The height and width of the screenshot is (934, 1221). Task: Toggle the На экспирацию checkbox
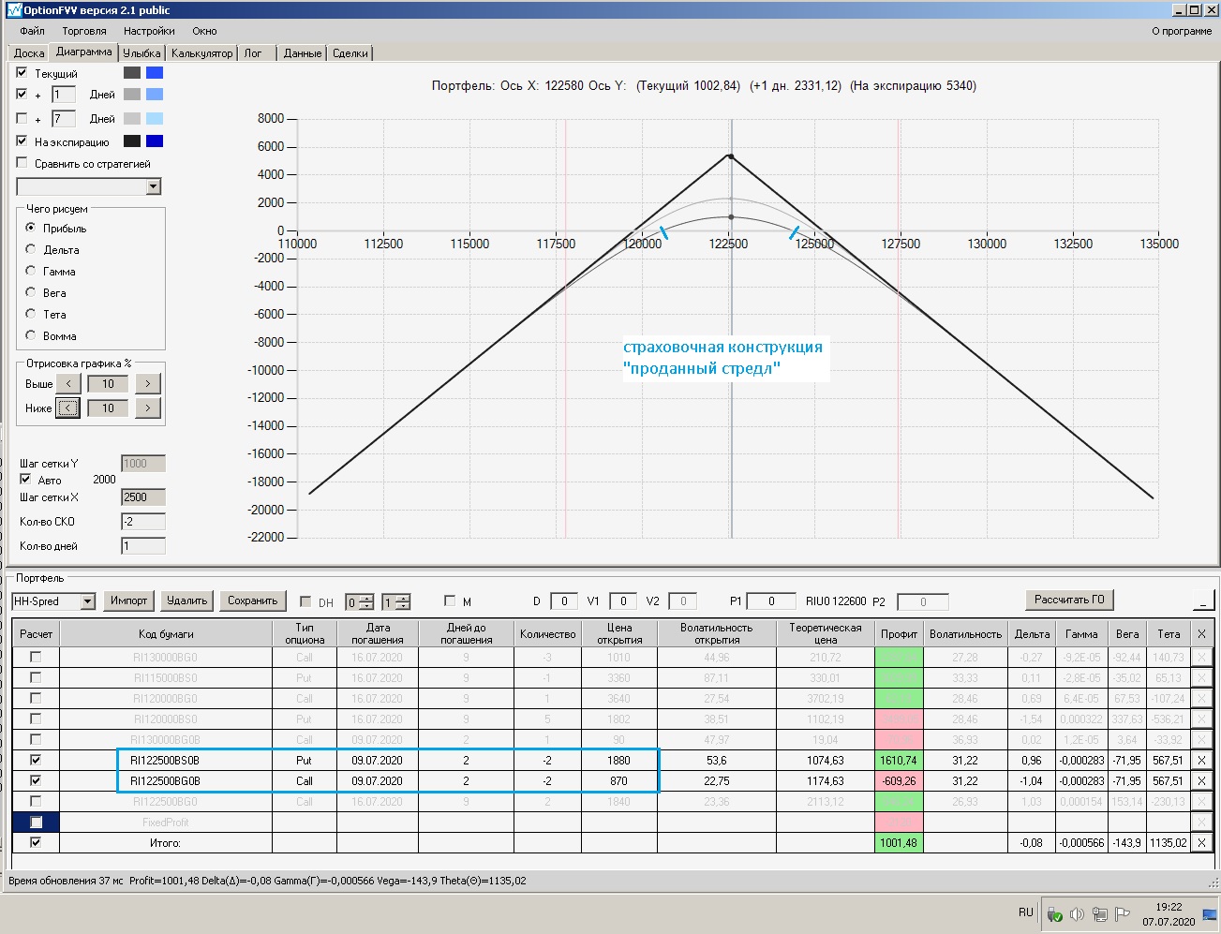coord(22,141)
